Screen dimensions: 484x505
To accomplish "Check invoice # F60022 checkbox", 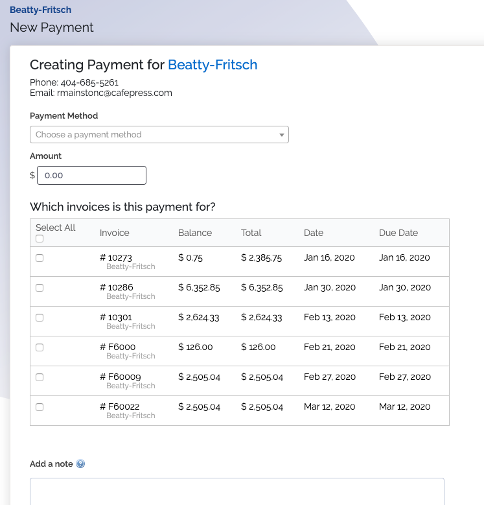I will coord(40,407).
